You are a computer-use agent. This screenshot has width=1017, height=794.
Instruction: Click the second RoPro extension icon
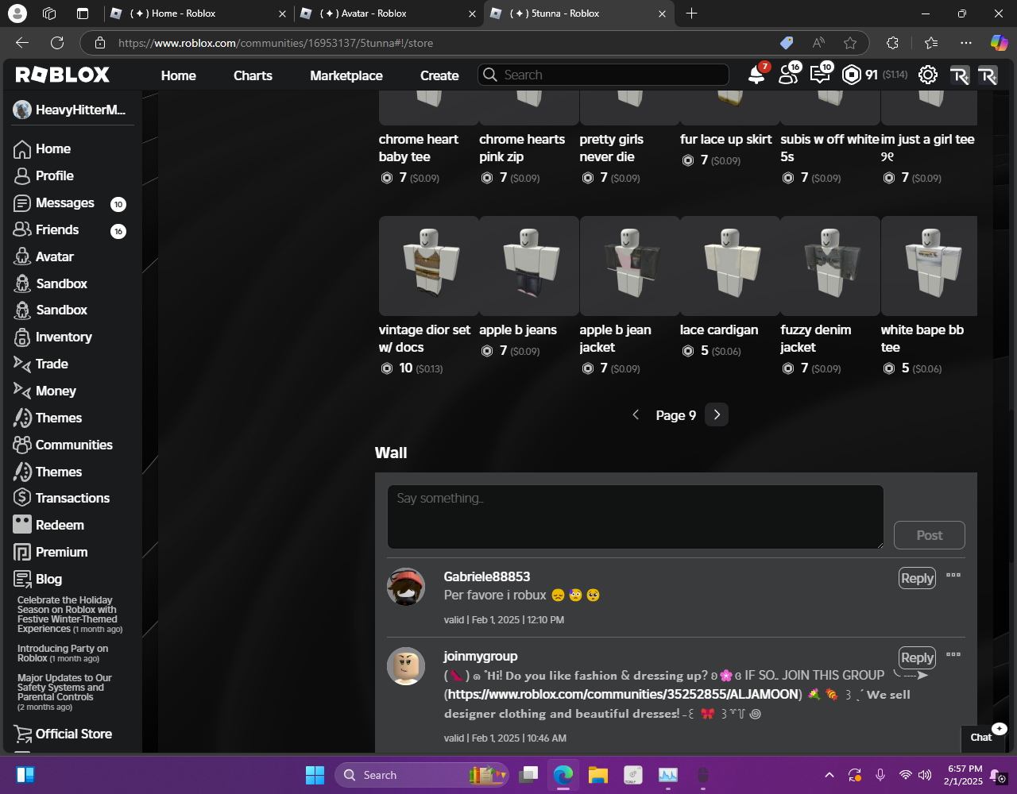[x=988, y=75]
